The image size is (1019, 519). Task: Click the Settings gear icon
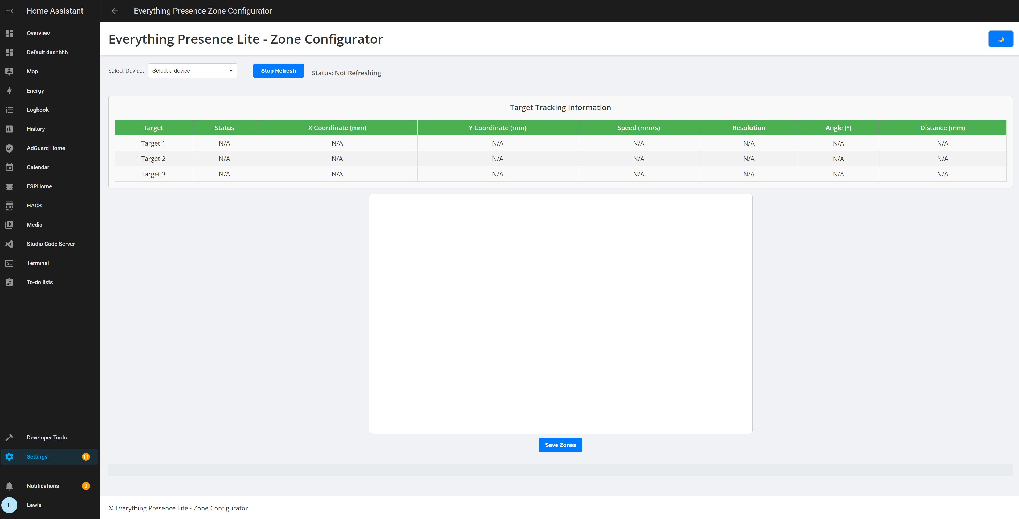(x=10, y=457)
